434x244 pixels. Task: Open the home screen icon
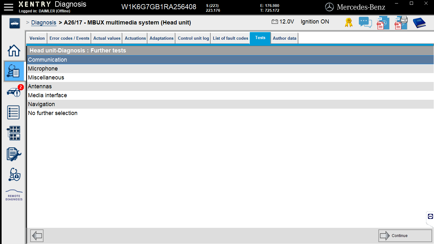pos(14,51)
